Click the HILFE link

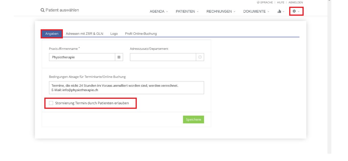coord(281,3)
